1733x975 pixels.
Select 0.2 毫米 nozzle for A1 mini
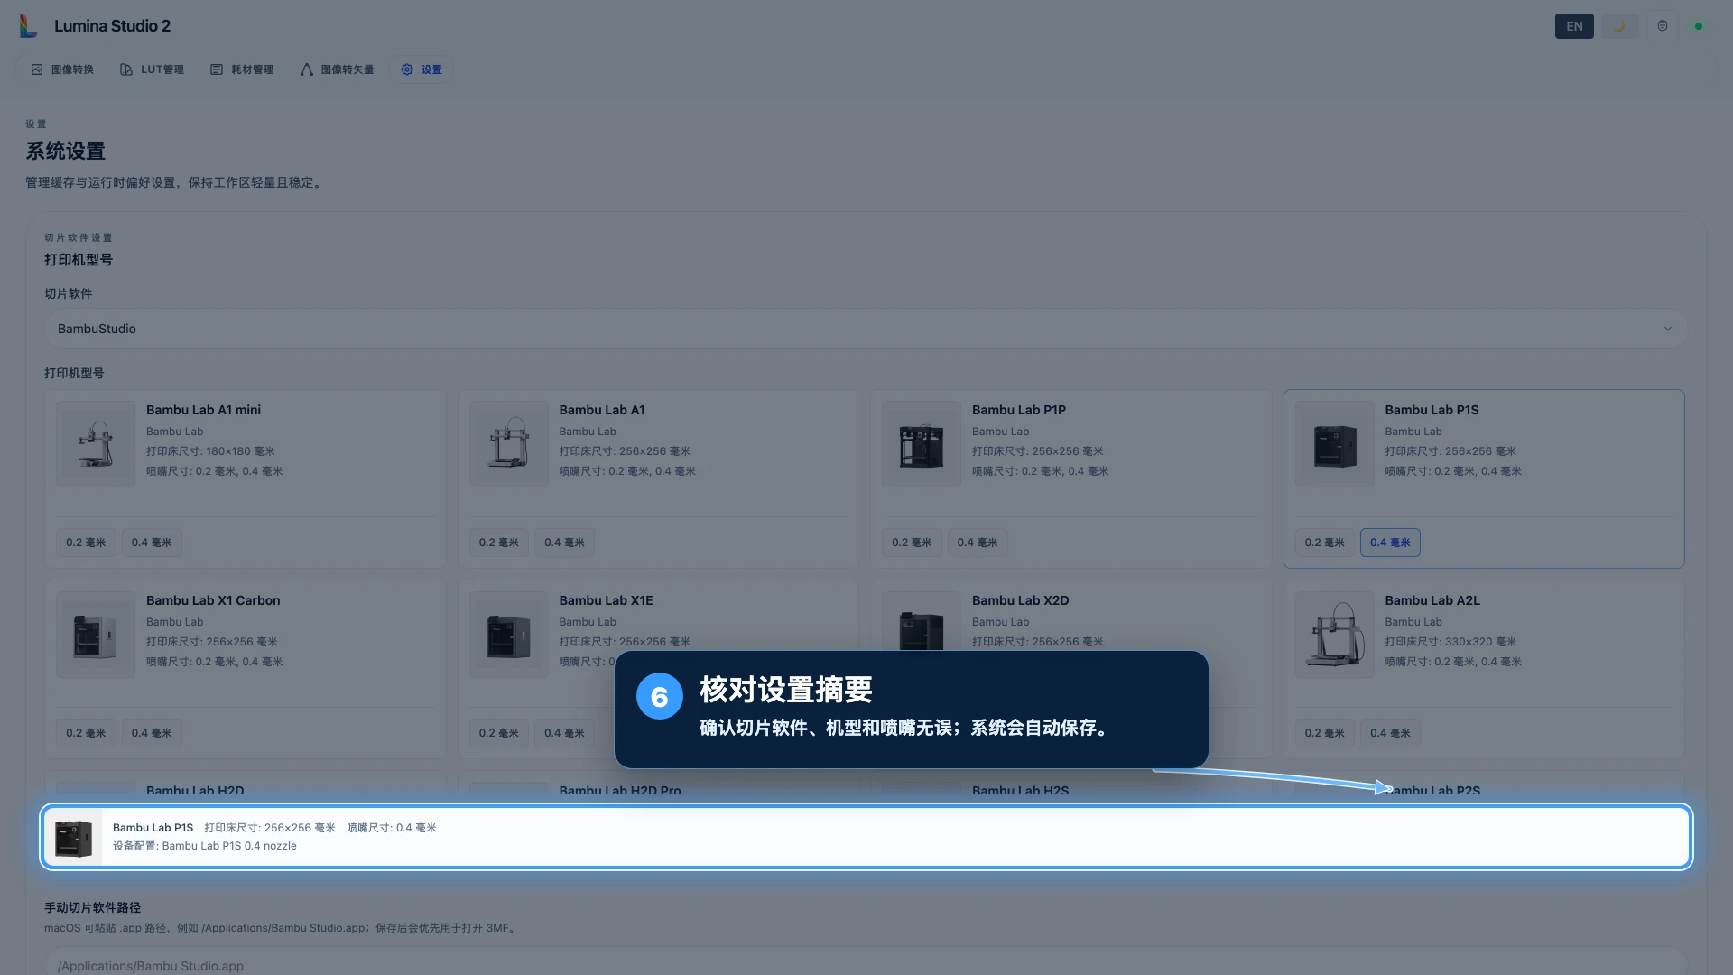(86, 543)
